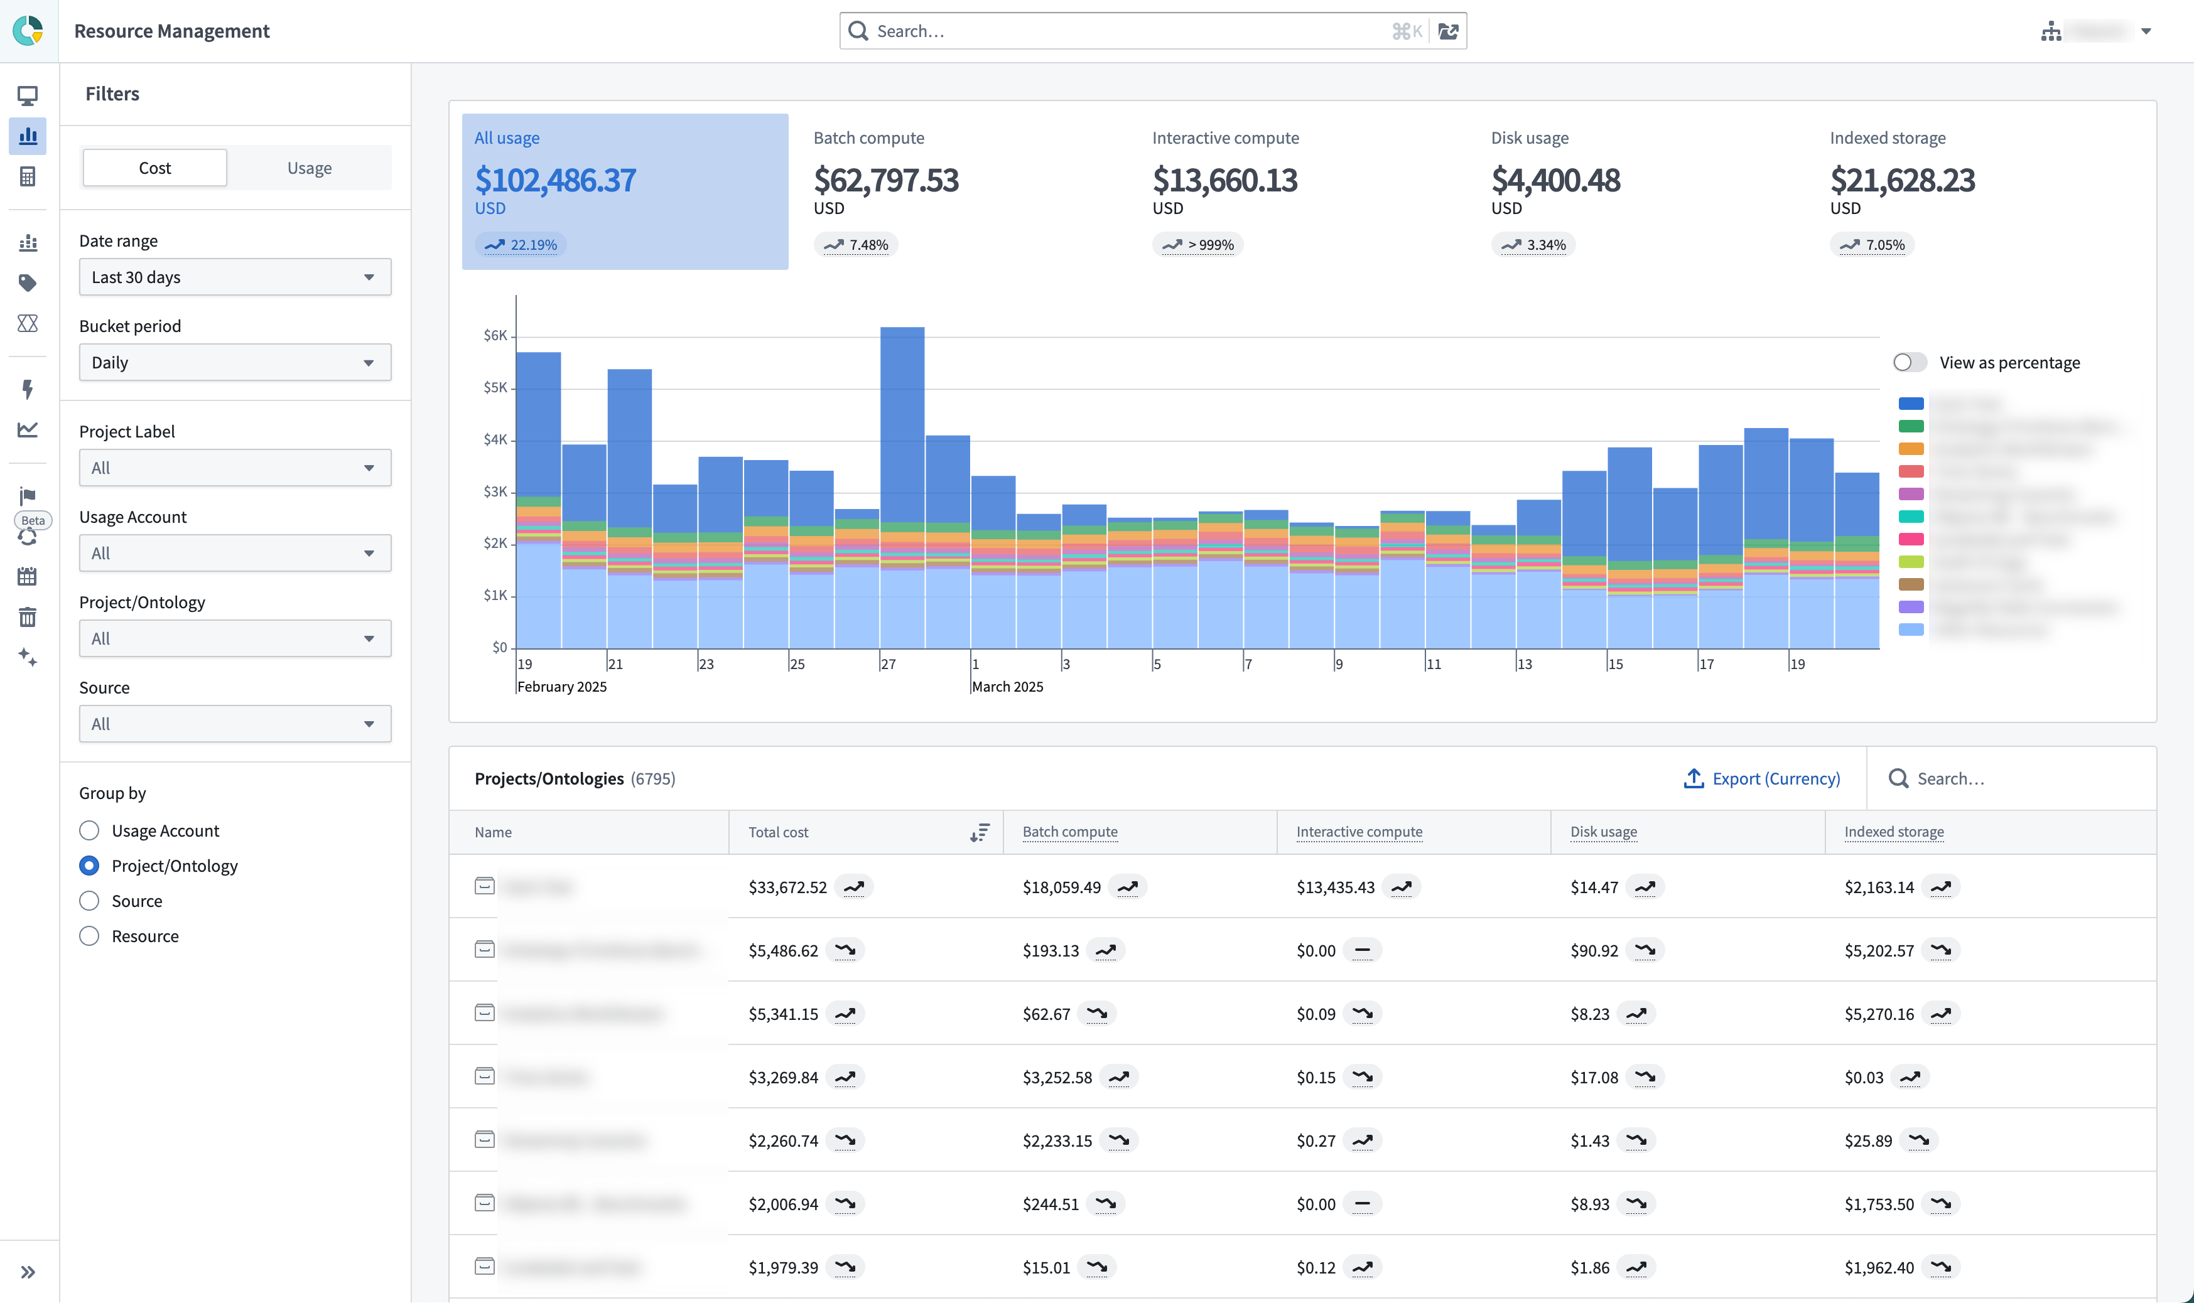Open the calculator icon in sidebar

(x=28, y=176)
